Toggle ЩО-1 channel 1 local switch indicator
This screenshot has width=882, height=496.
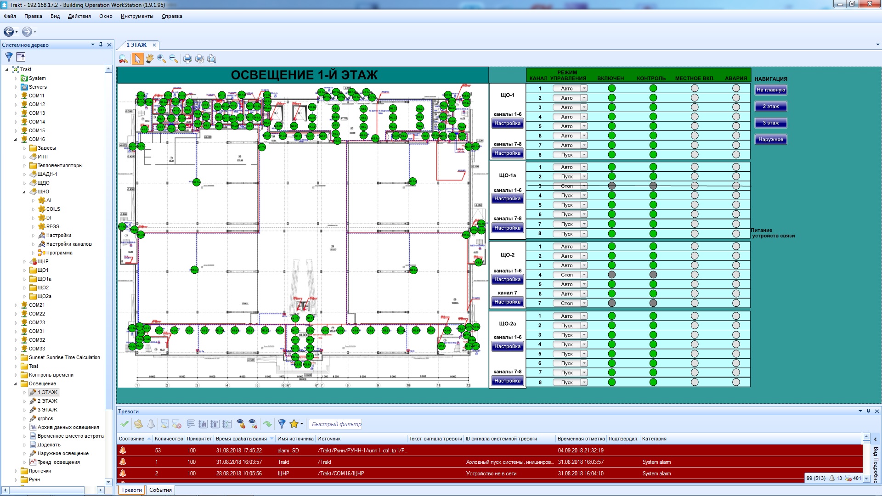694,88
